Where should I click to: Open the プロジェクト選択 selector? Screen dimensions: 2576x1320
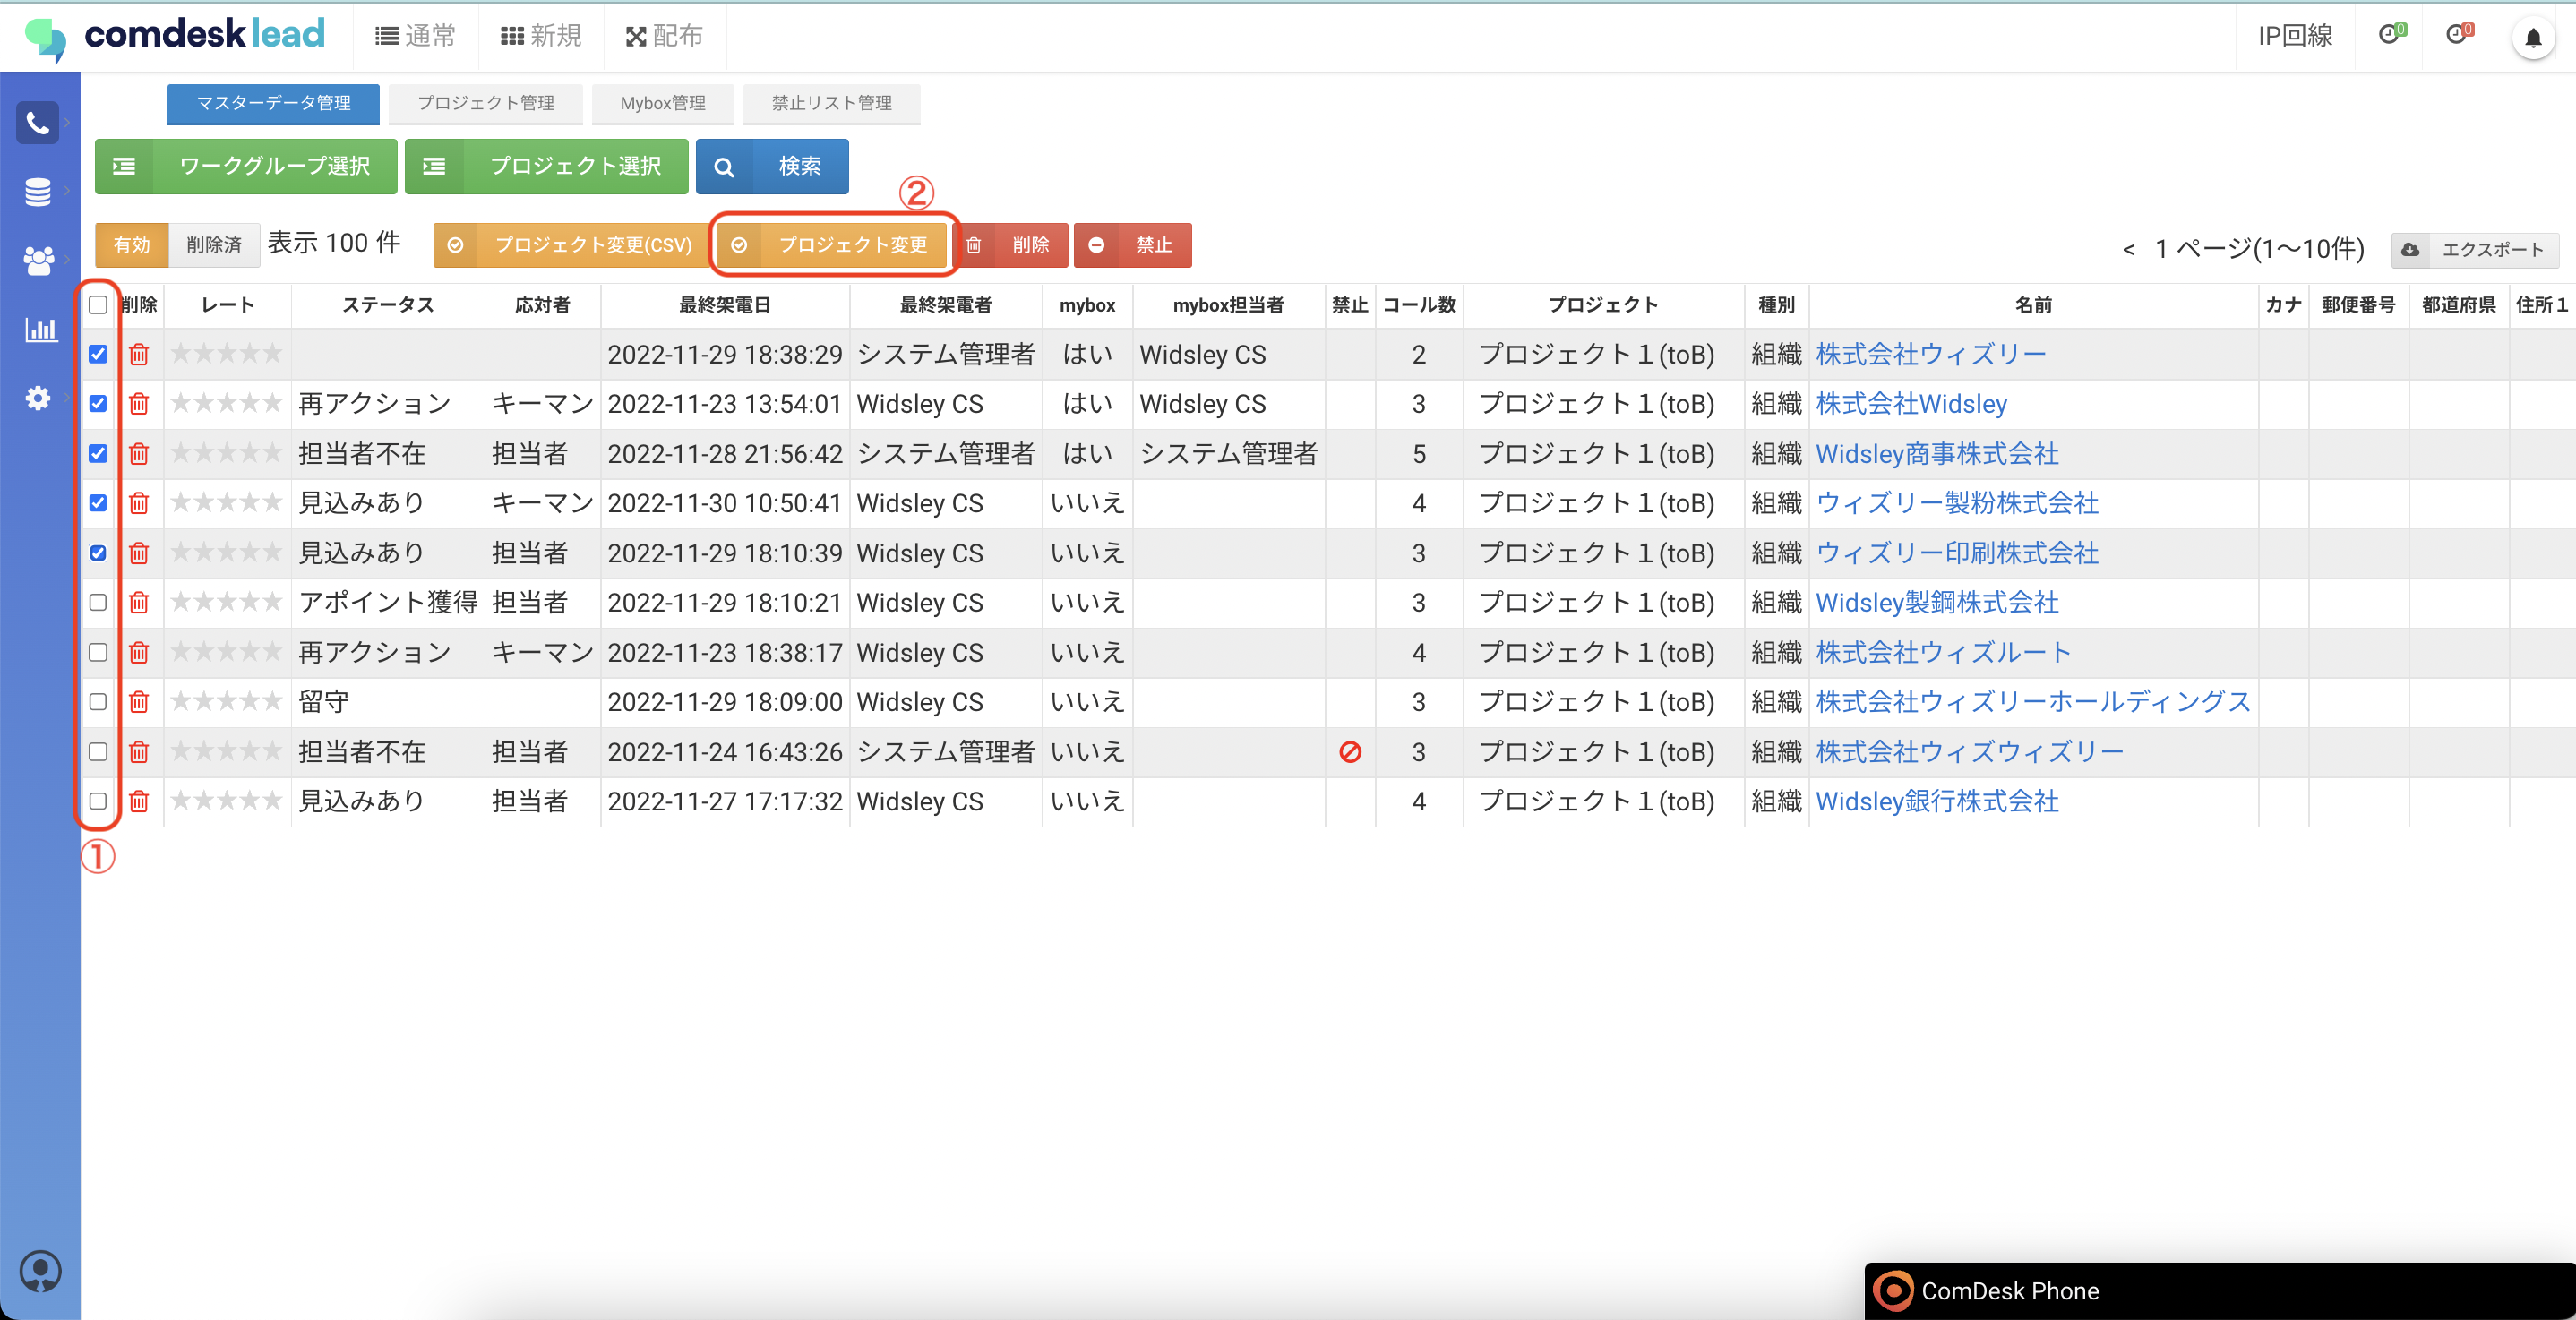coord(546,166)
